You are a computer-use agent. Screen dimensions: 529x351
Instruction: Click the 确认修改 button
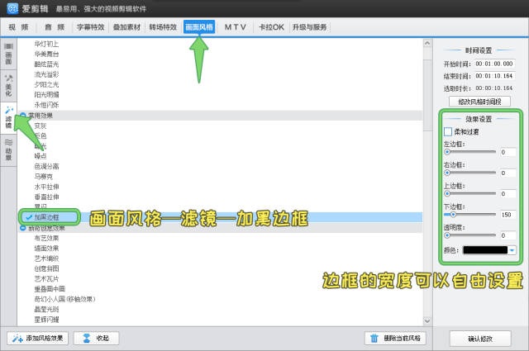tap(480, 339)
